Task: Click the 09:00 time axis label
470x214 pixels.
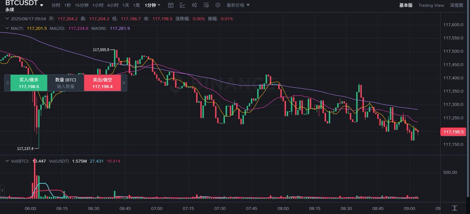Action: pos(409,208)
